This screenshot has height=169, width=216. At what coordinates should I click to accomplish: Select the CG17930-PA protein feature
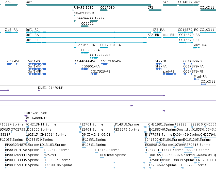click(x=104, y=64)
